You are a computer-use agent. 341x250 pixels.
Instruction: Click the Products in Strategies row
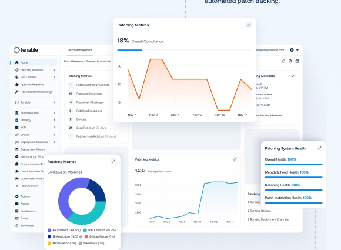86,102
